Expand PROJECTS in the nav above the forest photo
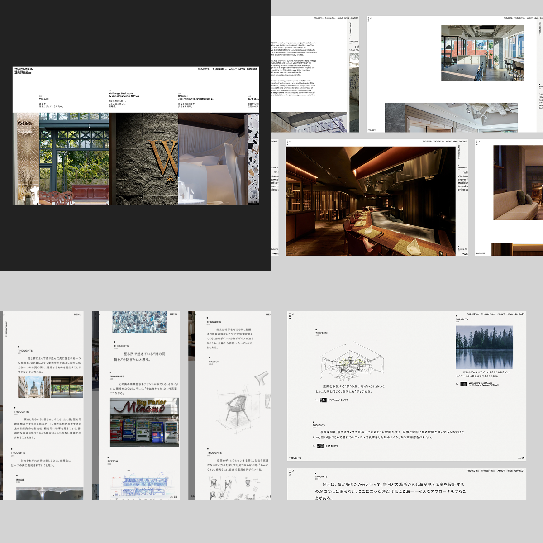This screenshot has height=543, width=543. (x=473, y=314)
